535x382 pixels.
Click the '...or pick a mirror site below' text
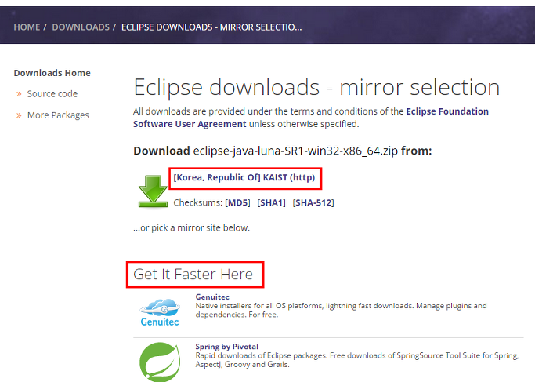[x=191, y=228]
